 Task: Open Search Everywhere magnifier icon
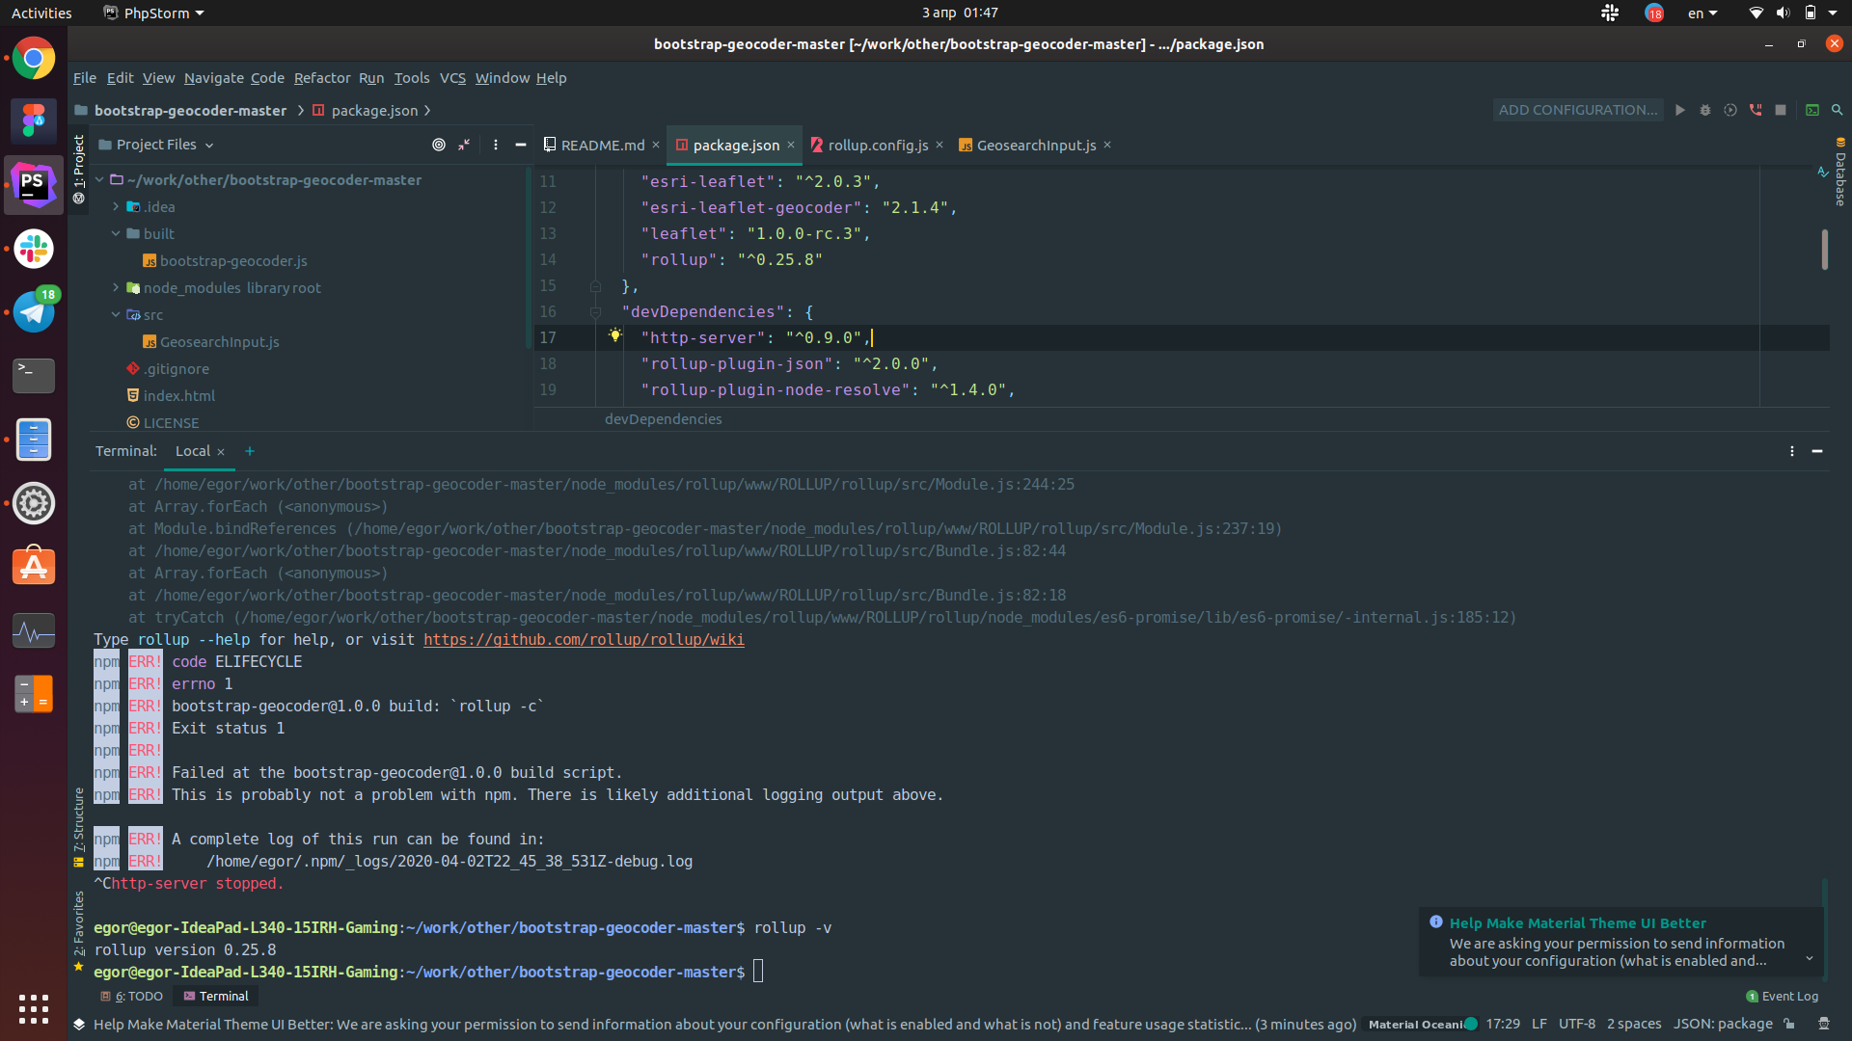(x=1838, y=110)
